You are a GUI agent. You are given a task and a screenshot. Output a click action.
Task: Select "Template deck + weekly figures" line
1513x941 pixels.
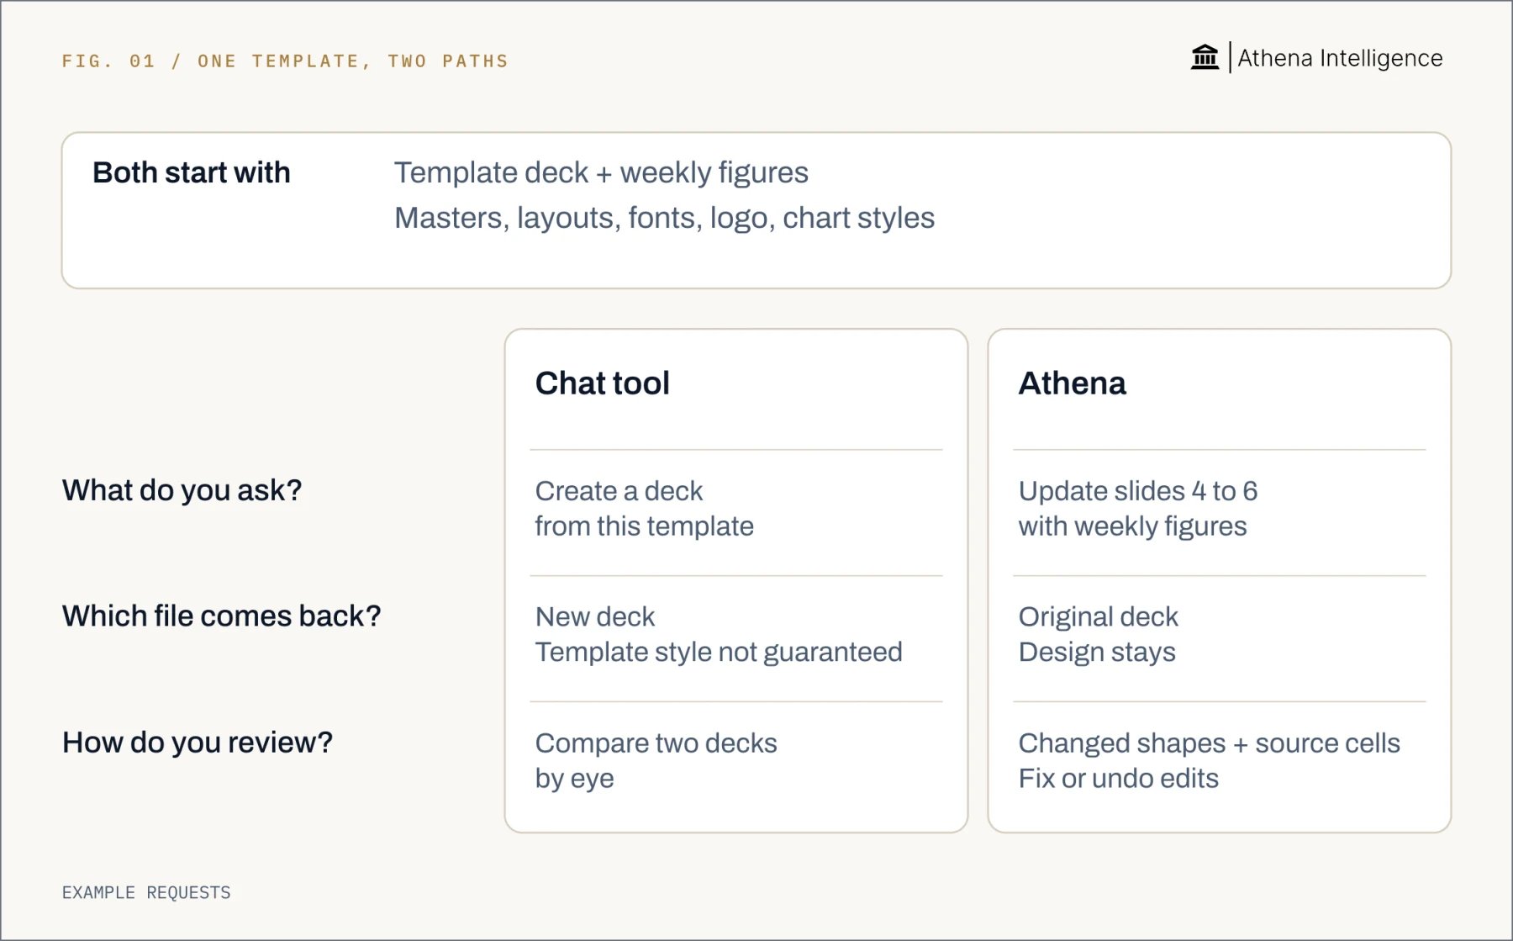pos(601,172)
